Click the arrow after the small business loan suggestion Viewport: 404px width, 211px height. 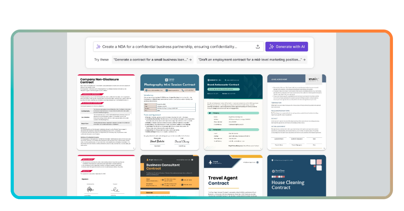click(x=191, y=60)
